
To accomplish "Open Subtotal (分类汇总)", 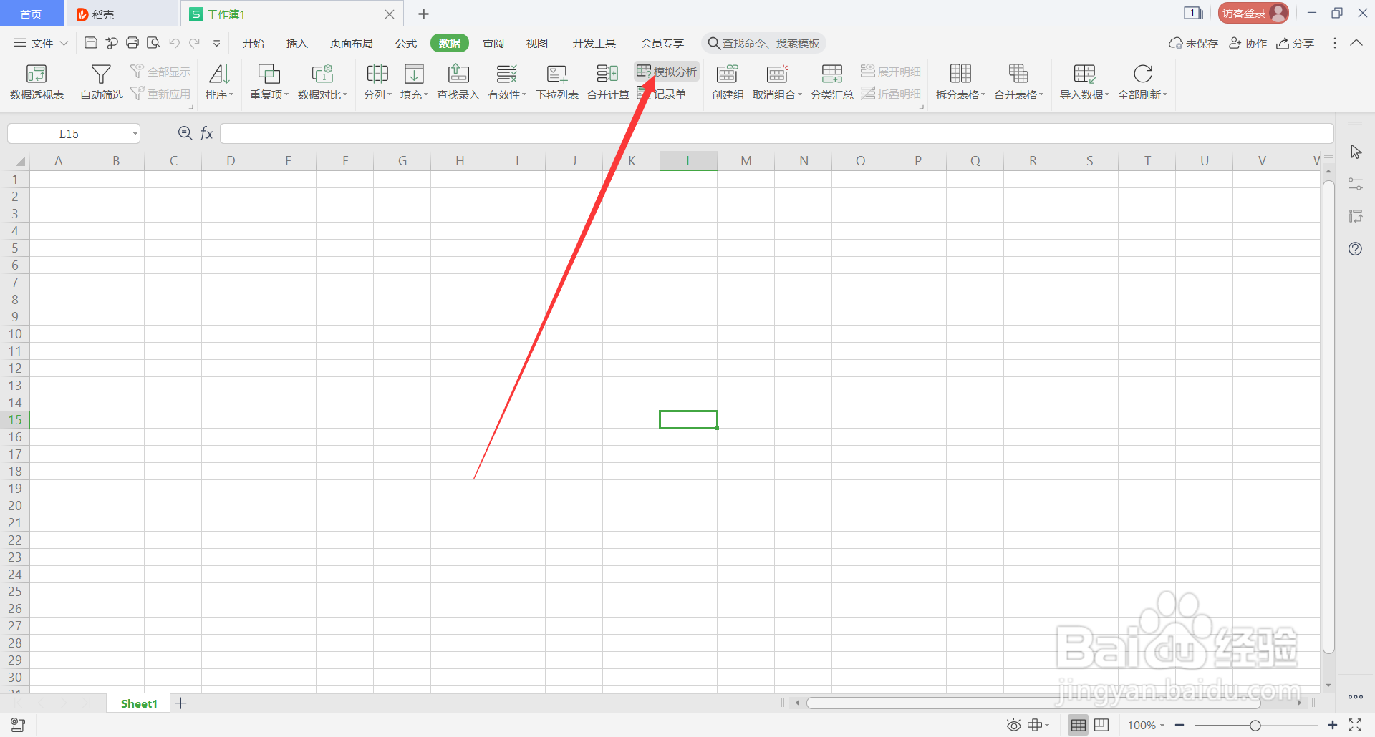I will [x=831, y=82].
